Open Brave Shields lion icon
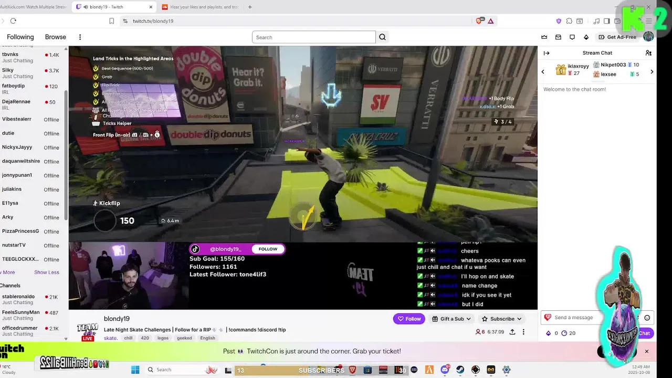Viewport: 672px width, 378px height. [x=479, y=21]
